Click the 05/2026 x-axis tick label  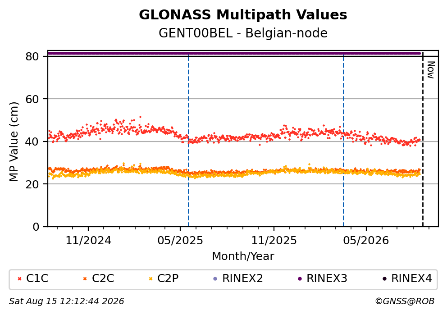pyautogui.click(x=366, y=241)
